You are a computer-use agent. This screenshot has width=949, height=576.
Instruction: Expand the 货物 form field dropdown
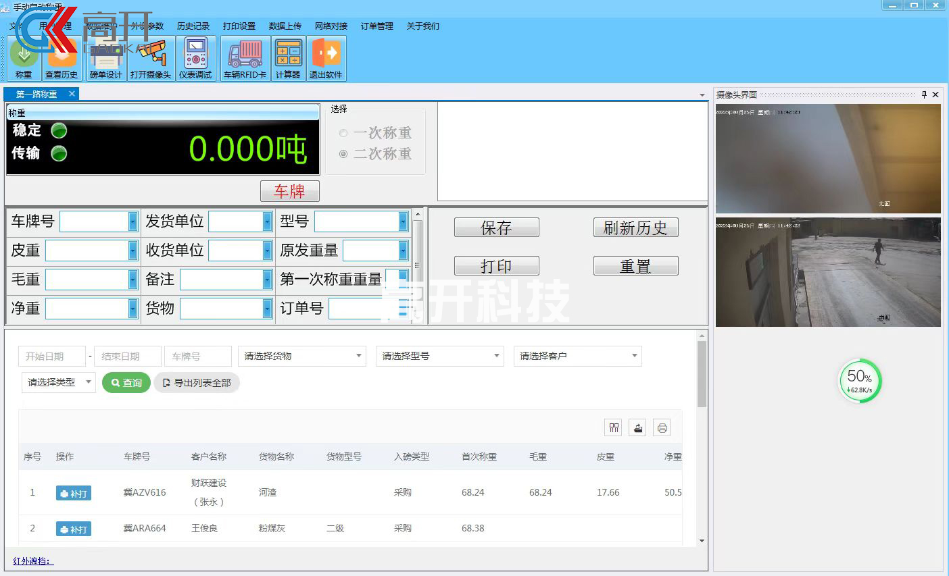tap(268, 309)
